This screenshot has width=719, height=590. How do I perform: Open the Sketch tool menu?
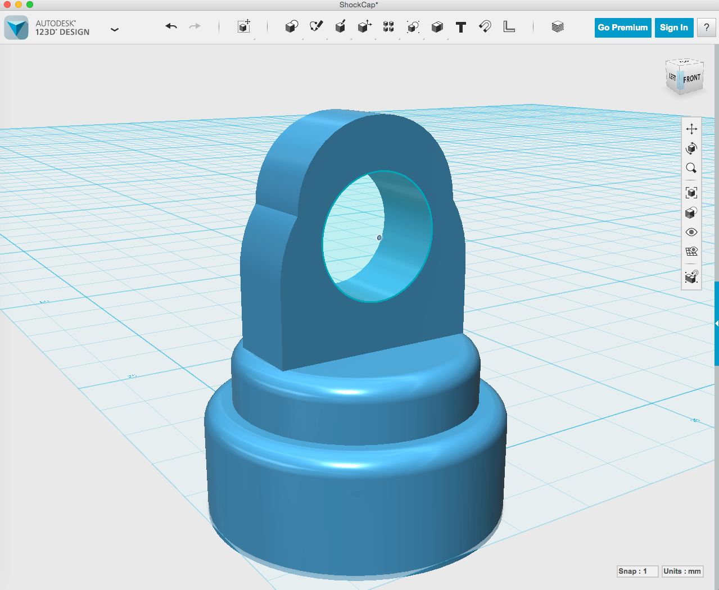[316, 26]
